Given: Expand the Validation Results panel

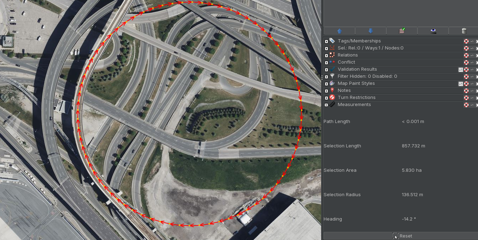Looking at the screenshot, I should pos(326,69).
